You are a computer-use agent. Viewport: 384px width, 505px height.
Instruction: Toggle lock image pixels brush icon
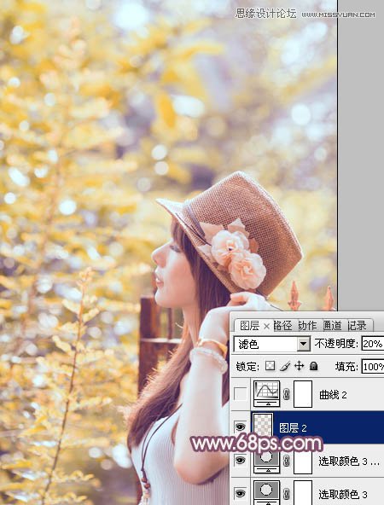point(285,366)
